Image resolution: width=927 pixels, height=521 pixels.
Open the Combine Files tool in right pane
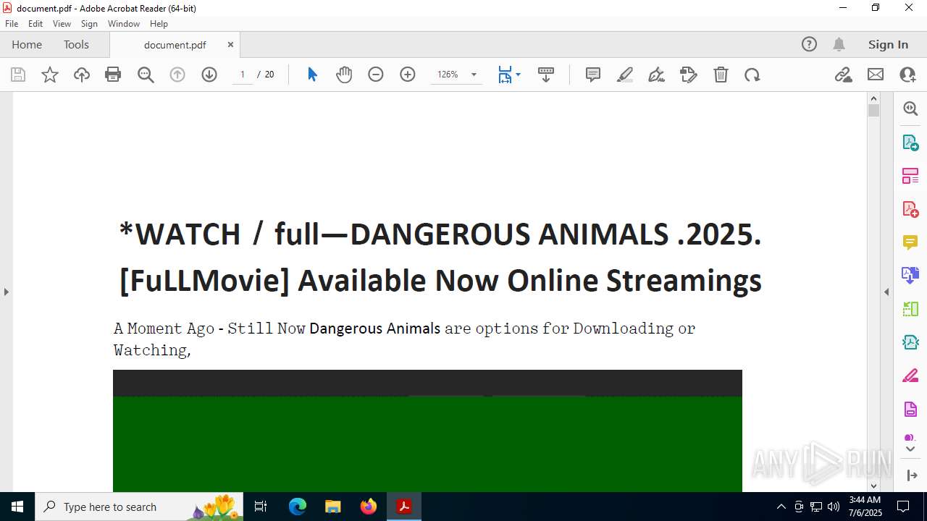tap(910, 276)
